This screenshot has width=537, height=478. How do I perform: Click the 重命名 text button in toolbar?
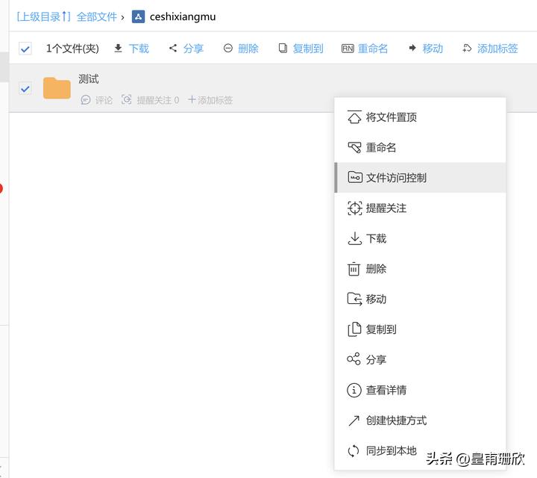click(373, 49)
